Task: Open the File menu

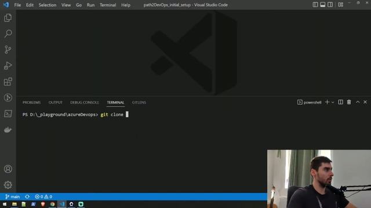Action: tap(17, 5)
